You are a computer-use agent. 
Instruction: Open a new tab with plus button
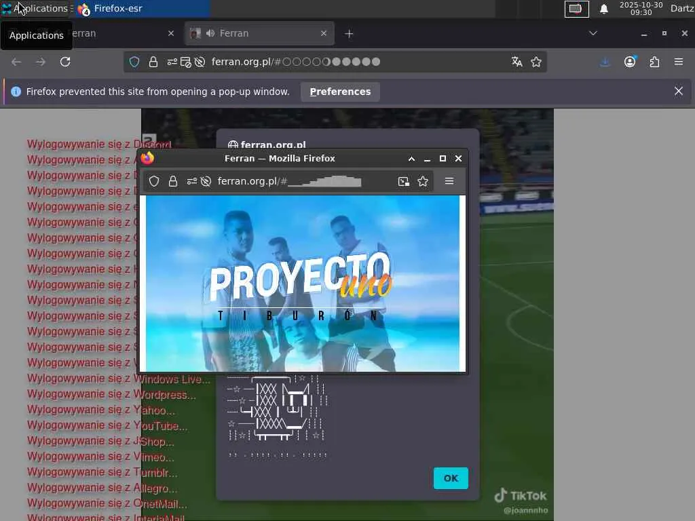[x=349, y=34]
